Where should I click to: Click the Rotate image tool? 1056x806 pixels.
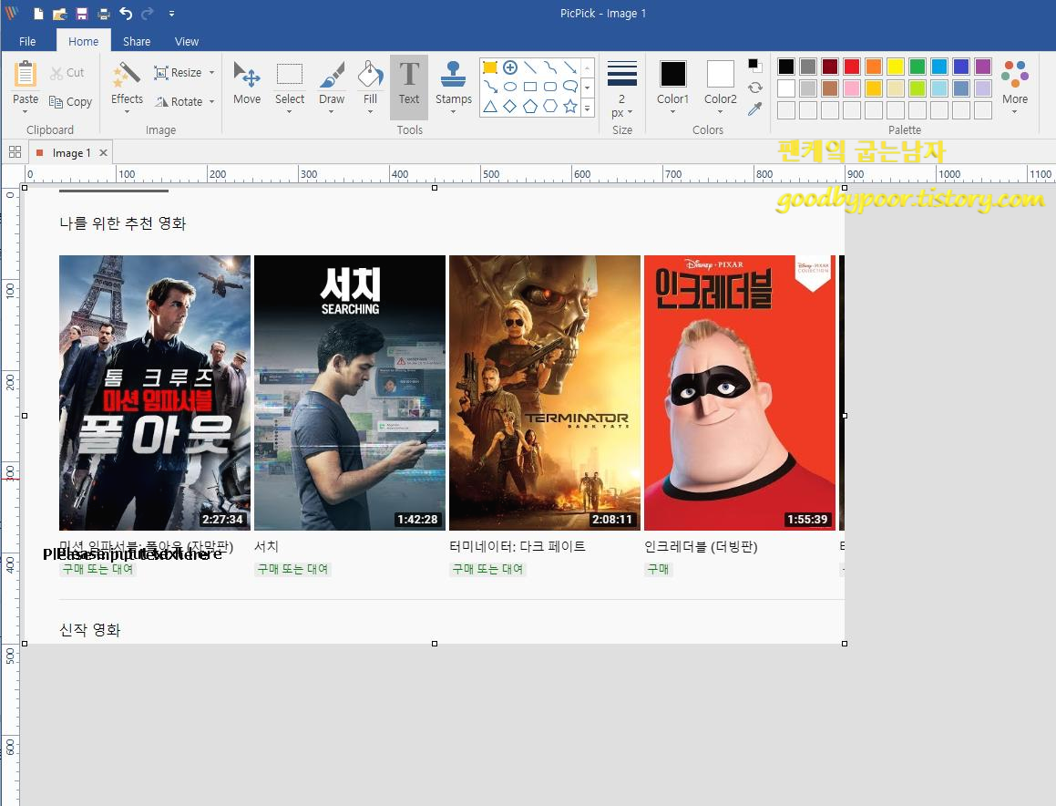point(179,102)
